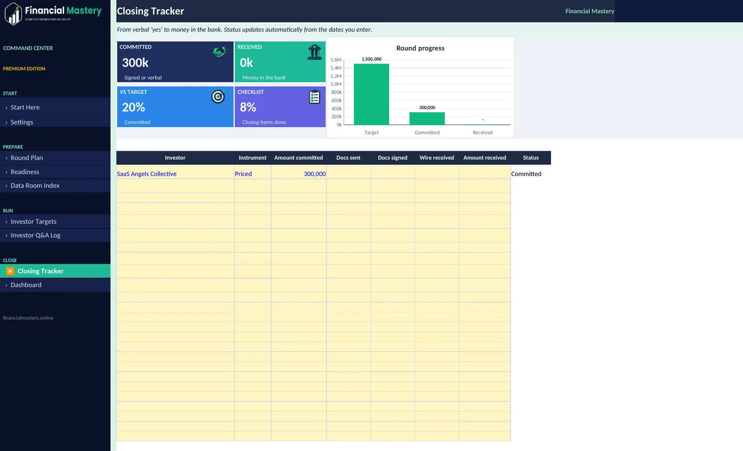
Task: Click the orange play icon beside Closing Tracker
Action: click(x=10, y=271)
